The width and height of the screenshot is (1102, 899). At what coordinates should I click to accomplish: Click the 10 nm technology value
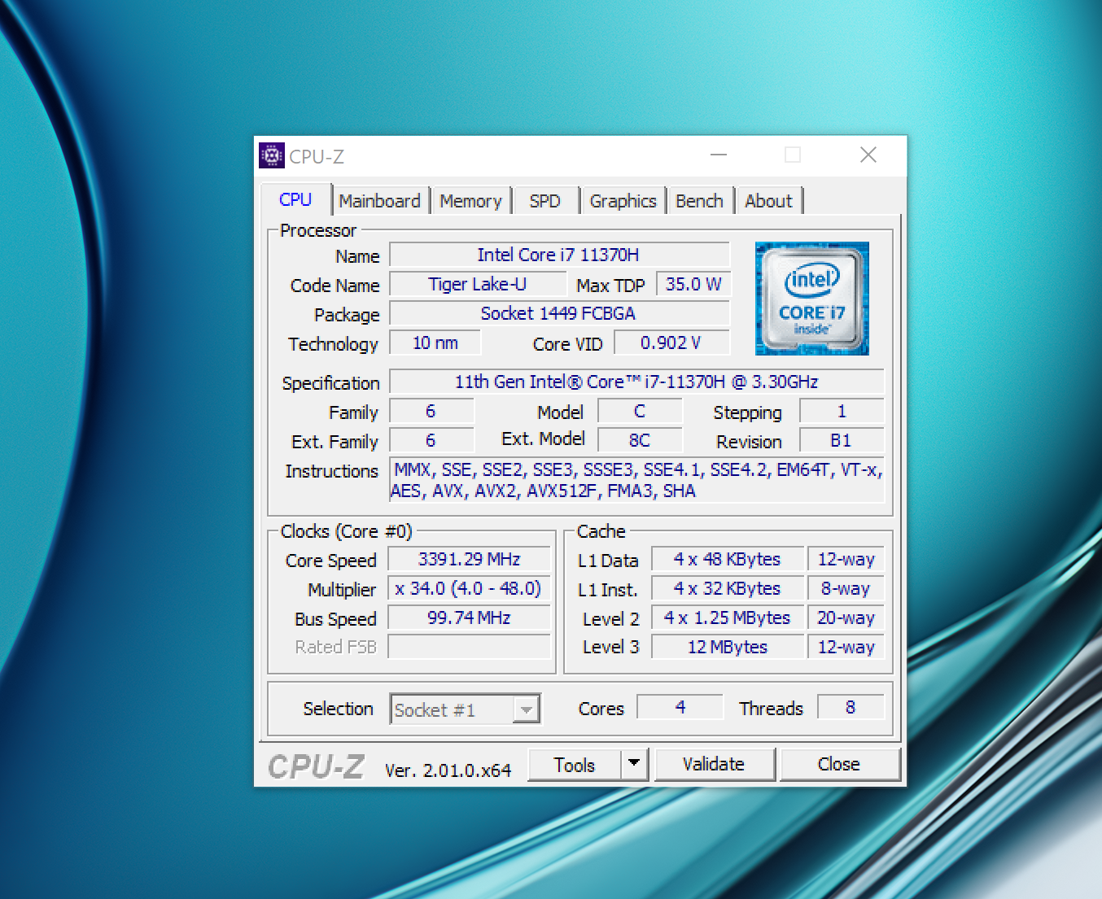pyautogui.click(x=435, y=343)
